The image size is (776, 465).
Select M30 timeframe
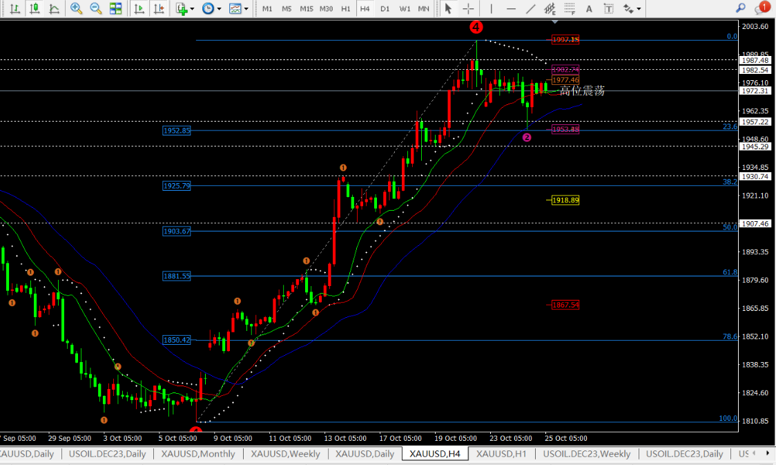326,9
